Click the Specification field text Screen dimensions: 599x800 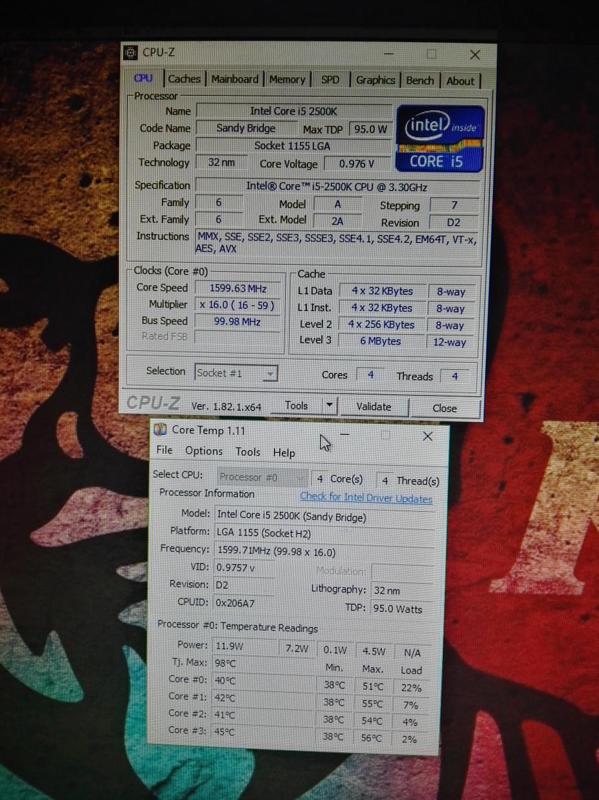coord(337,187)
